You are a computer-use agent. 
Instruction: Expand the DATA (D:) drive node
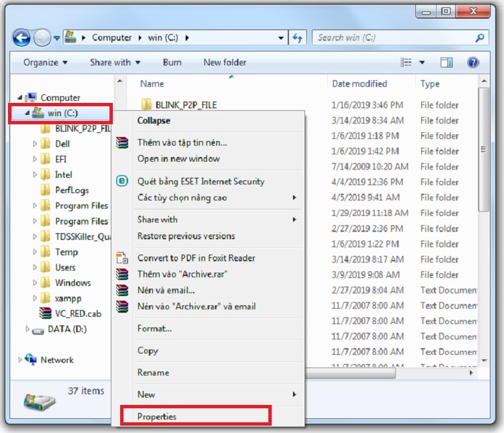click(27, 329)
